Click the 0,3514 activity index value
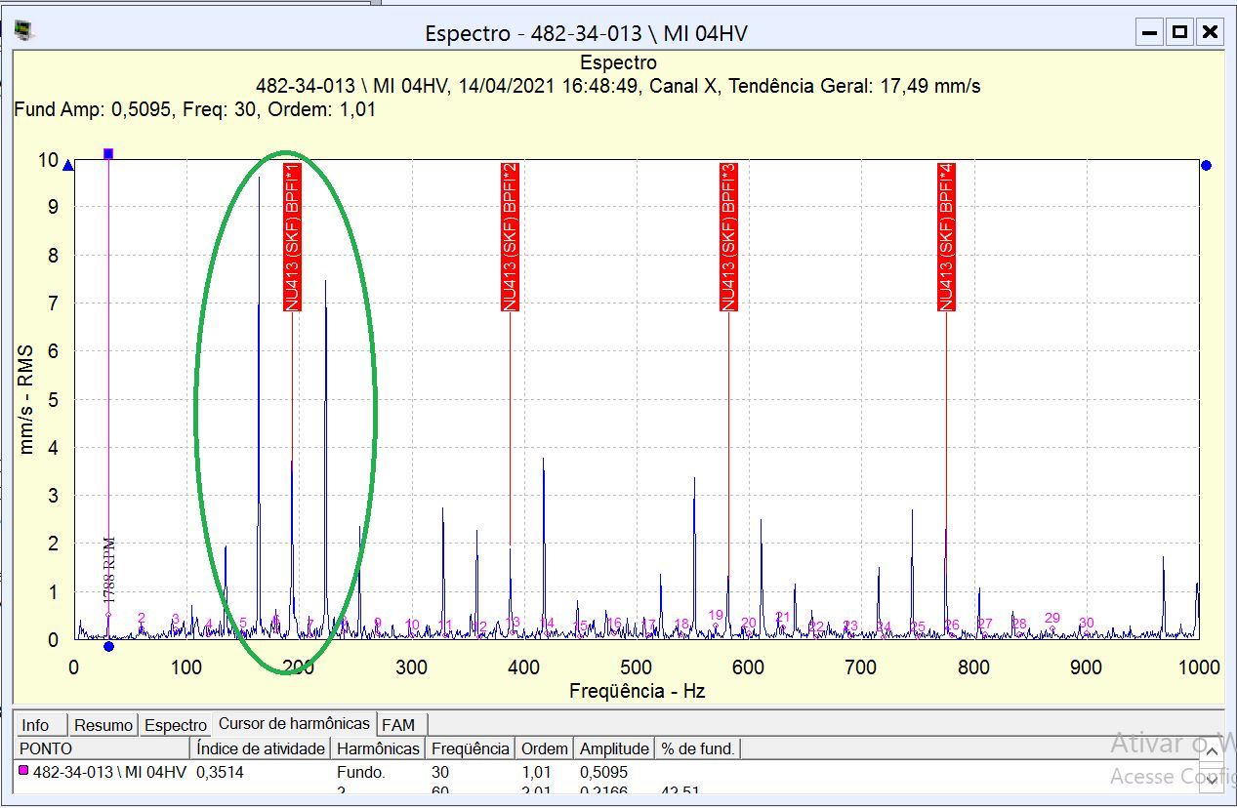The height and width of the screenshot is (808, 1237). [220, 772]
